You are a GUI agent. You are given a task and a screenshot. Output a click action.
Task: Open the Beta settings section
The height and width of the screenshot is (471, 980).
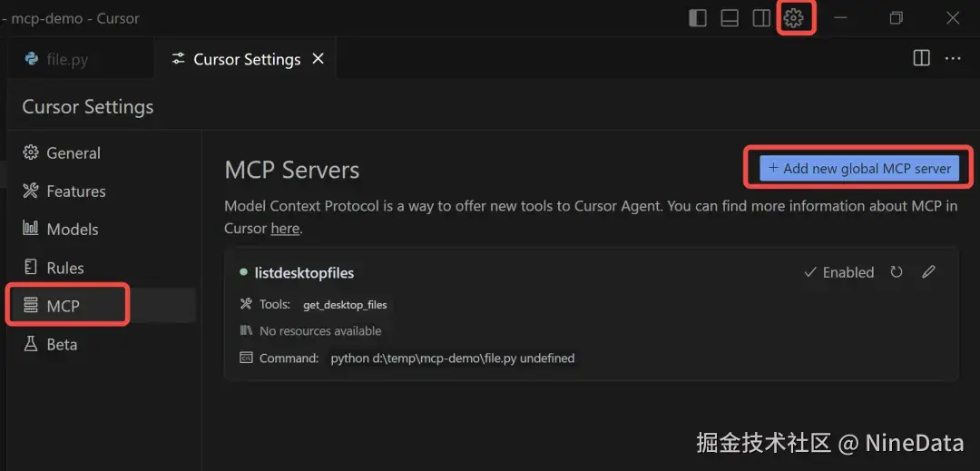[x=62, y=344]
